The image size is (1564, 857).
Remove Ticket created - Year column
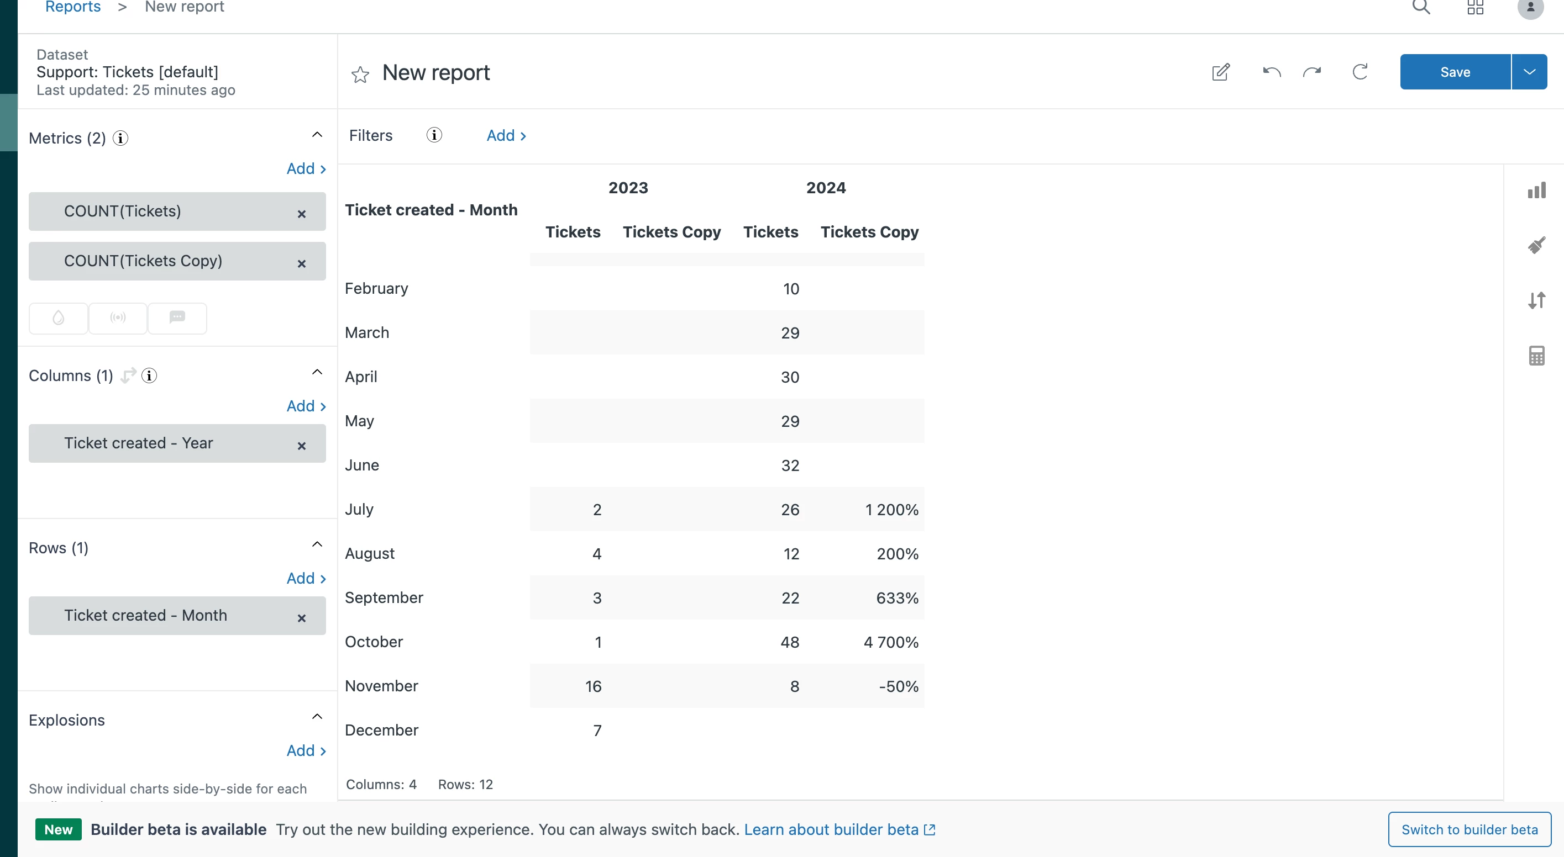click(301, 446)
